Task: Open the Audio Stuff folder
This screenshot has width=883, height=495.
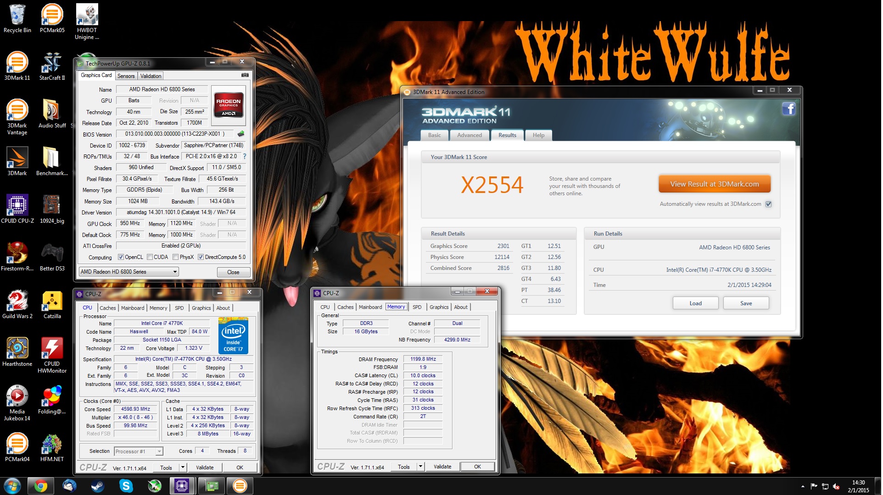Action: tap(52, 114)
